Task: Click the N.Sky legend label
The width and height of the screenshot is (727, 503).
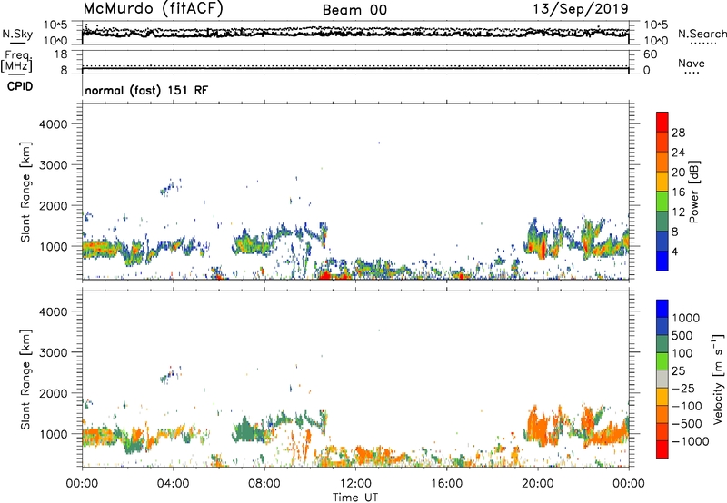Action: click(17, 34)
